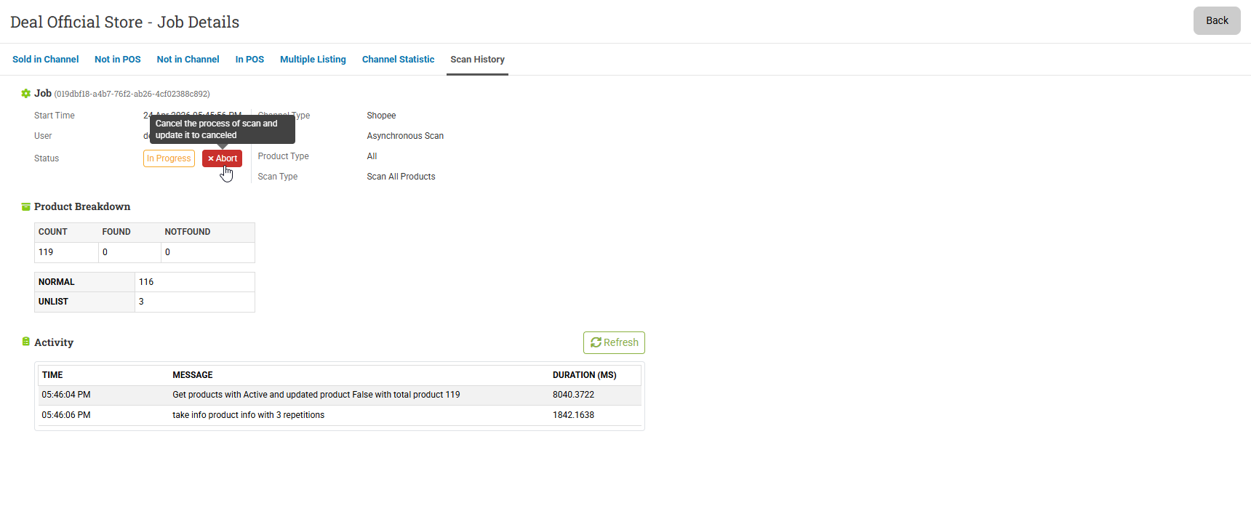The height and width of the screenshot is (511, 1251).
Task: Refresh the Activity log
Action: [614, 342]
